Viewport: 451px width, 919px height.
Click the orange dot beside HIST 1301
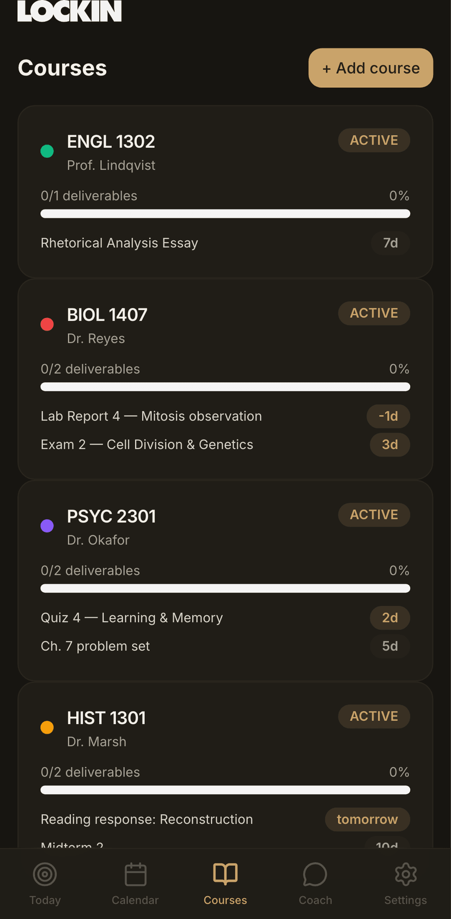tap(47, 728)
